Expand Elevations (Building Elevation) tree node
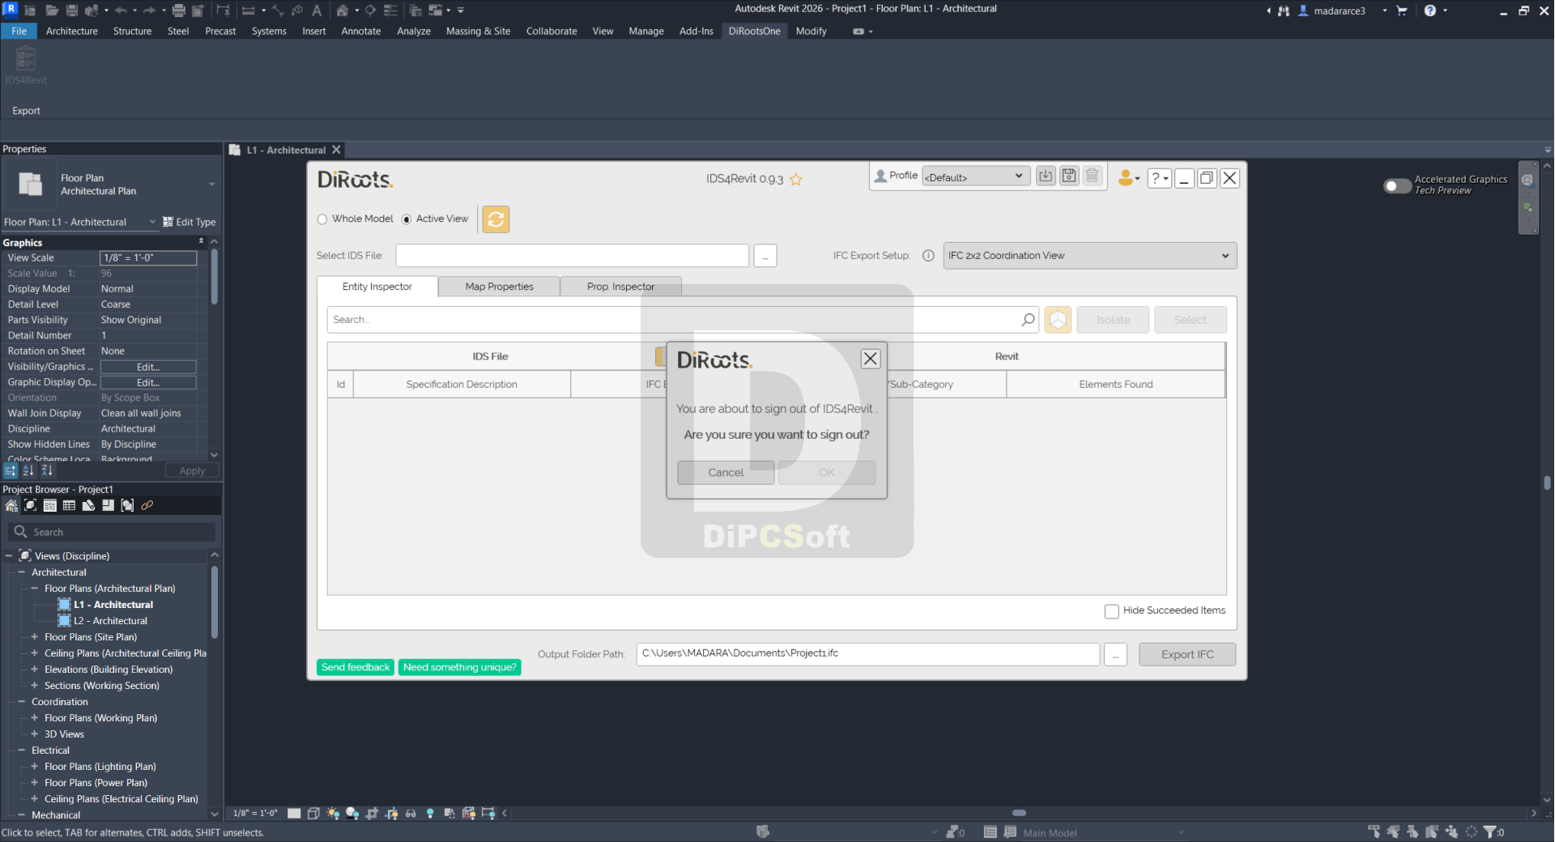Viewport: 1555px width, 842px height. point(34,670)
